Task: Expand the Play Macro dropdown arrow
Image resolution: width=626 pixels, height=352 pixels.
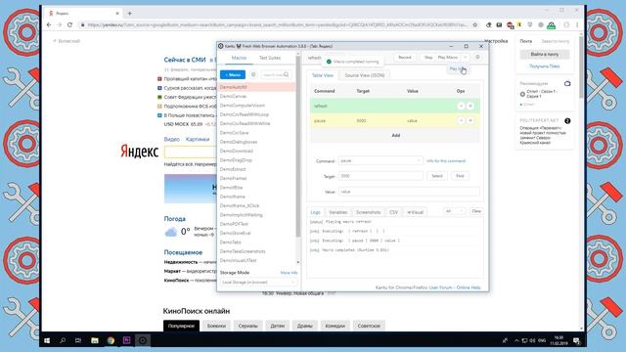Action: point(466,58)
